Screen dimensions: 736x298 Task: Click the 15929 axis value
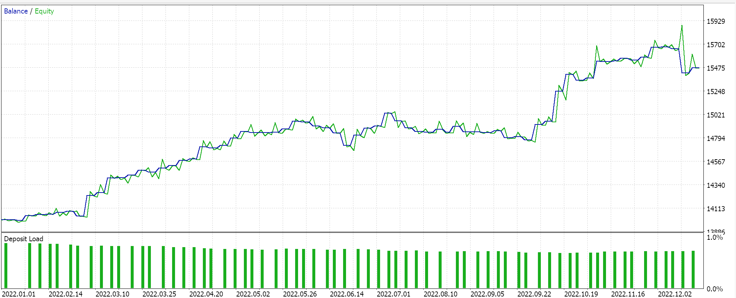tap(715, 21)
